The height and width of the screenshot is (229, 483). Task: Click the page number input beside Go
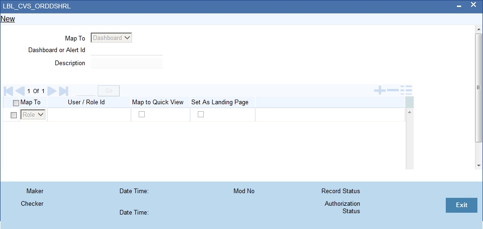(x=86, y=91)
